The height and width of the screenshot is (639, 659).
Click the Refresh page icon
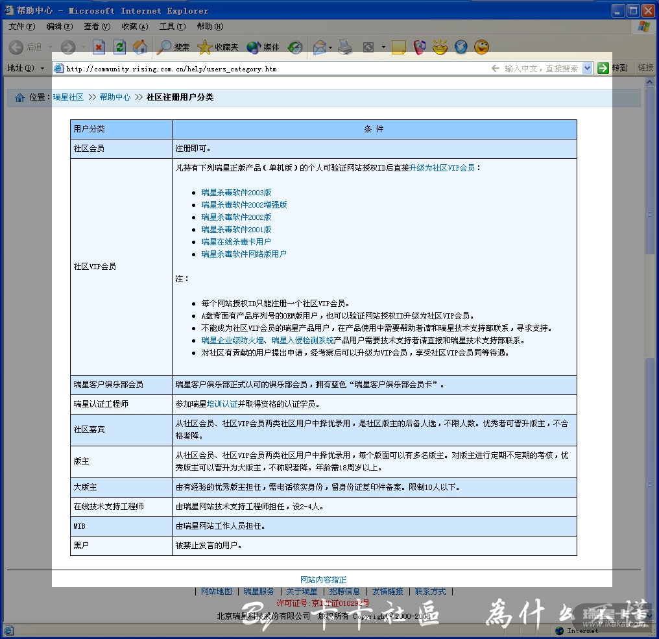tap(119, 47)
